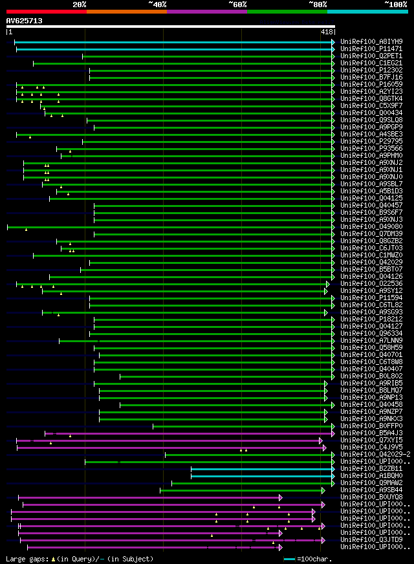Viewport: 414px width, 564px height.
Task: Click the UniRef100_O49080 label
Action: [x=371, y=226]
